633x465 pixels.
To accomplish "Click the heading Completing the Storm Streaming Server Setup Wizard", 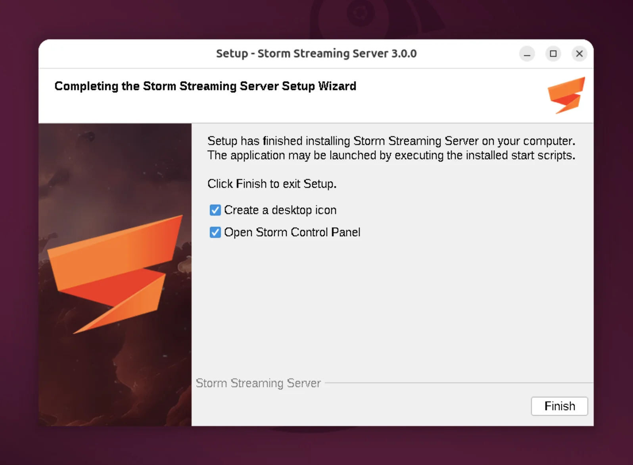I will [205, 86].
